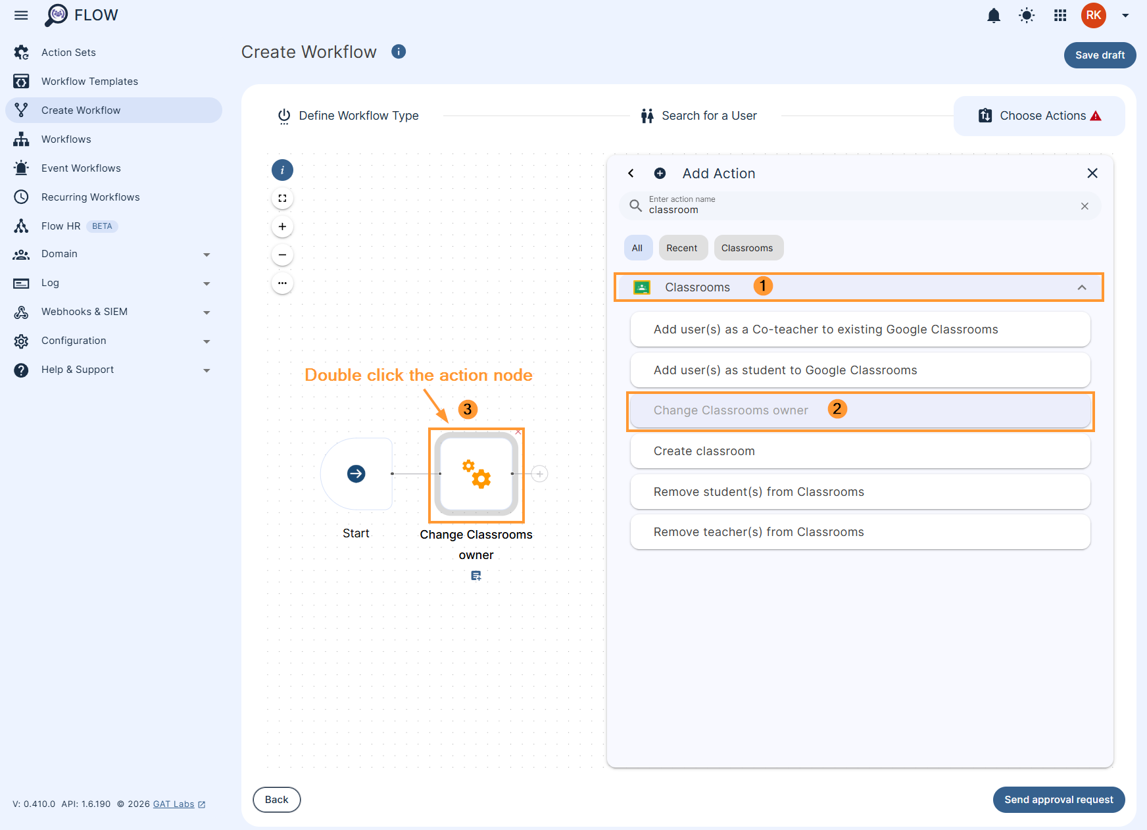Expand the Configuration sidebar section

[x=207, y=341]
